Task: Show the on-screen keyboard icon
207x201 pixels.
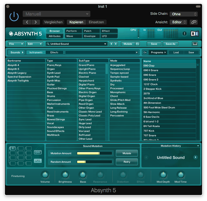Action: pyautogui.click(x=195, y=44)
